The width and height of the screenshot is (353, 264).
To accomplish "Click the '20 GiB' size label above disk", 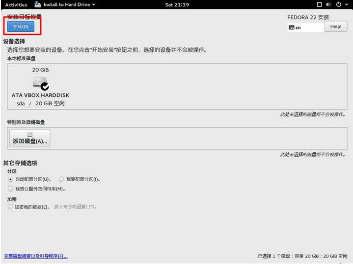I will 40,70.
